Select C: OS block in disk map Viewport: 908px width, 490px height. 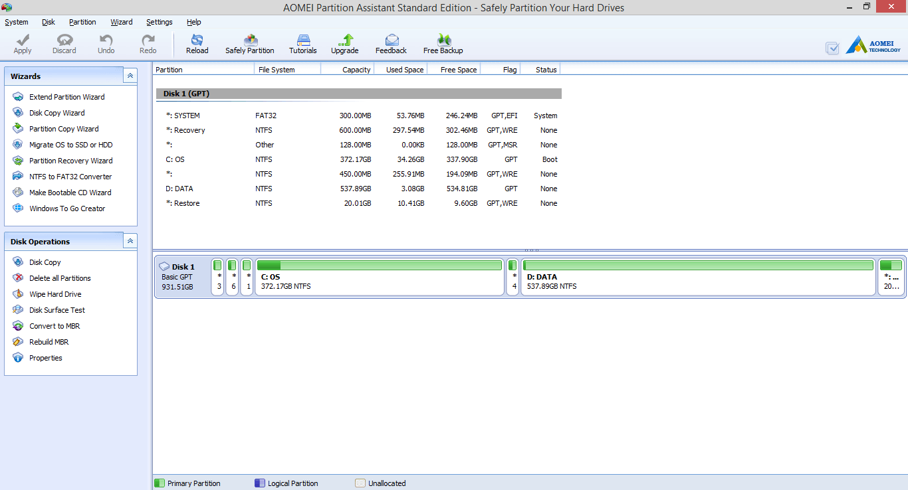coord(380,276)
